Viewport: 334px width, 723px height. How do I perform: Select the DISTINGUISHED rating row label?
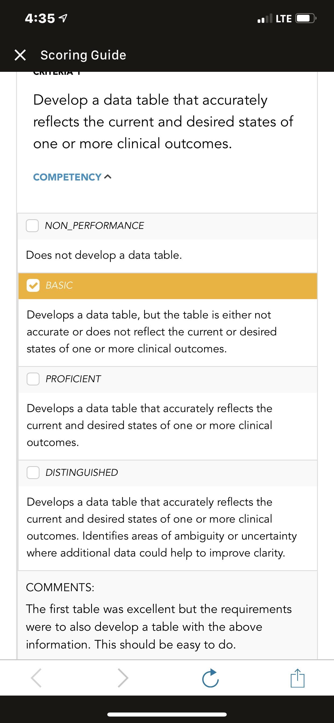(x=82, y=472)
